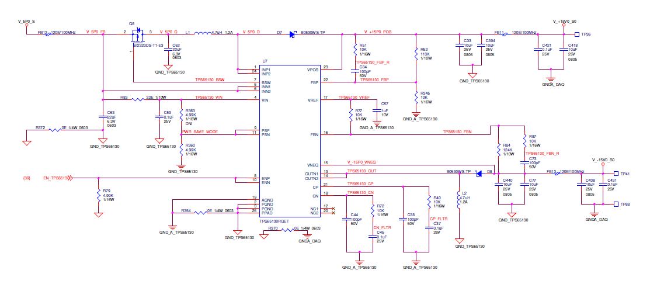The height and width of the screenshot is (291, 650).
Task: Click the TPS65130RGET part name text
Action: click(x=276, y=221)
